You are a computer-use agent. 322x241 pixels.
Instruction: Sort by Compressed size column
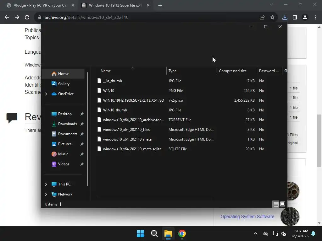[x=237, y=71]
